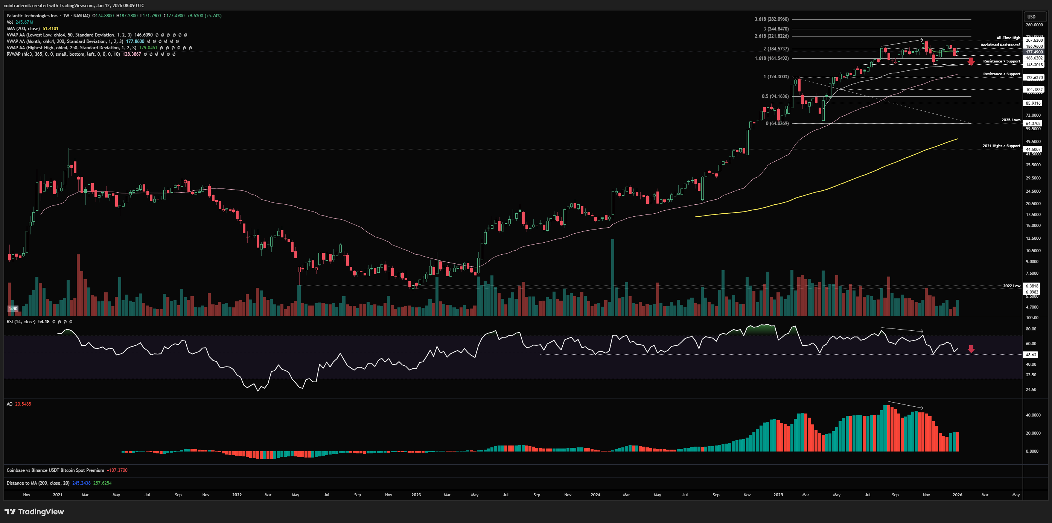This screenshot has width=1052, height=523.
Task: Select the white divergence arrow on RSI line
Action: (902, 330)
